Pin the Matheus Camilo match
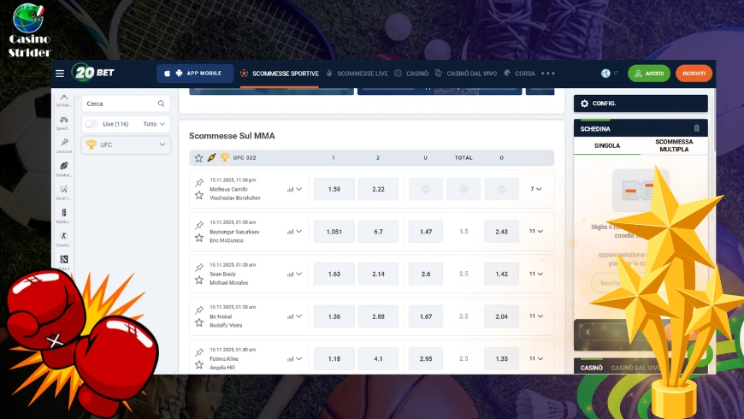Image resolution: width=744 pixels, height=419 pixels. click(199, 183)
